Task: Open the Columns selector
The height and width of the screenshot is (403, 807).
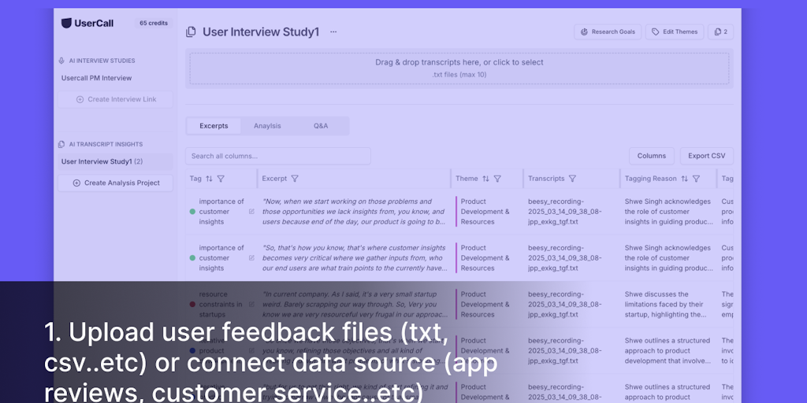Action: pos(652,156)
